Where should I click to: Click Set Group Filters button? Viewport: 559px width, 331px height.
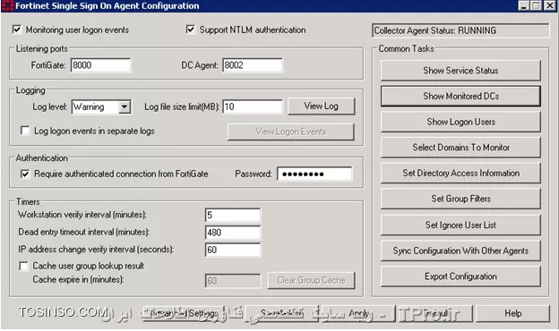tap(460, 199)
